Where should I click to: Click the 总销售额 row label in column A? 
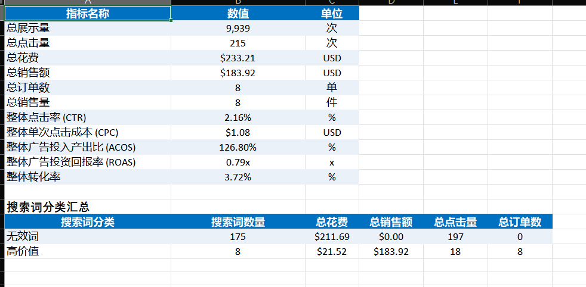point(88,73)
